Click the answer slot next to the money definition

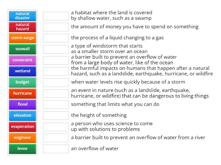coord(56,27)
